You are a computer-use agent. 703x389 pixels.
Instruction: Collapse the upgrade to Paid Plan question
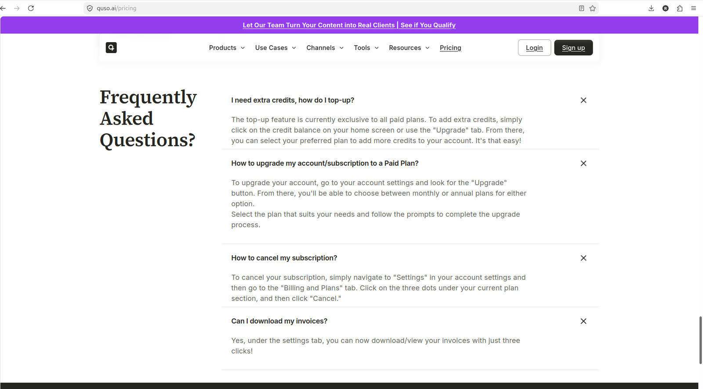(x=583, y=163)
